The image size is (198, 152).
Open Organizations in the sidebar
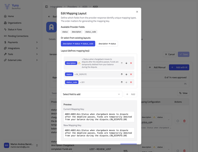tap(15, 23)
